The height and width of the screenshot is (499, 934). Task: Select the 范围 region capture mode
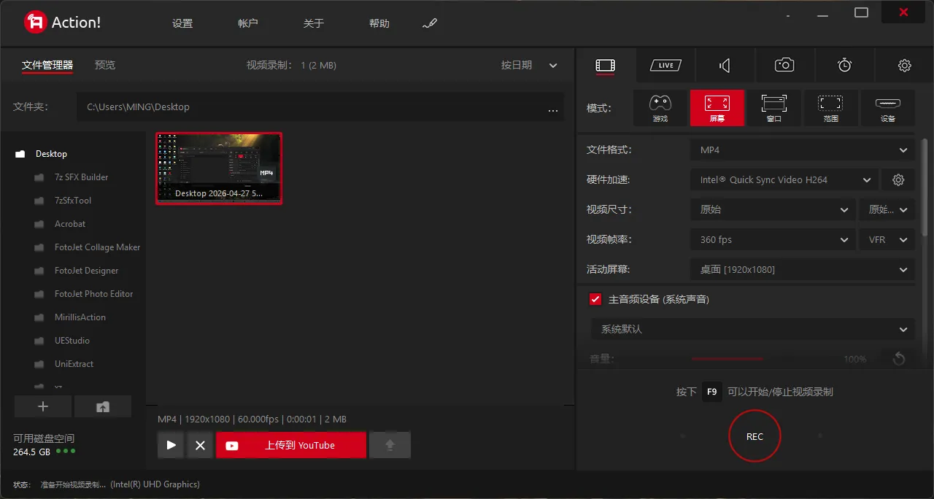pyautogui.click(x=830, y=107)
